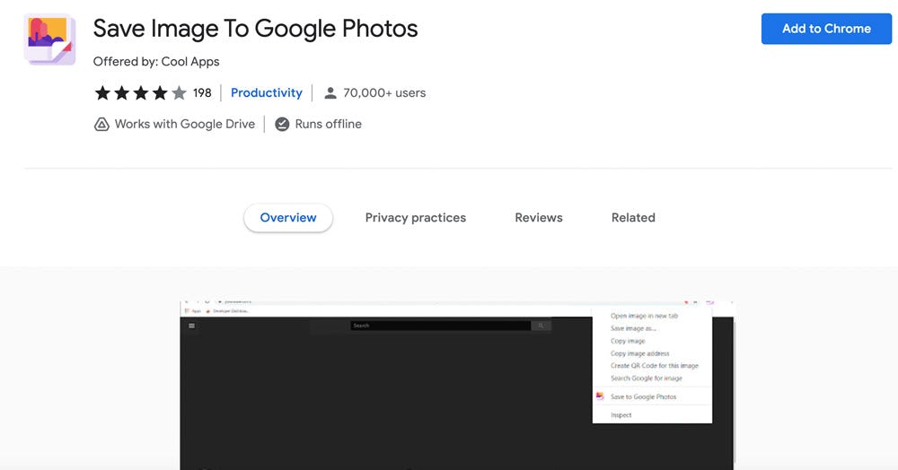Click the Save Image To Google Photos extension icon
Viewport: 898px width, 470px height.
(49, 39)
